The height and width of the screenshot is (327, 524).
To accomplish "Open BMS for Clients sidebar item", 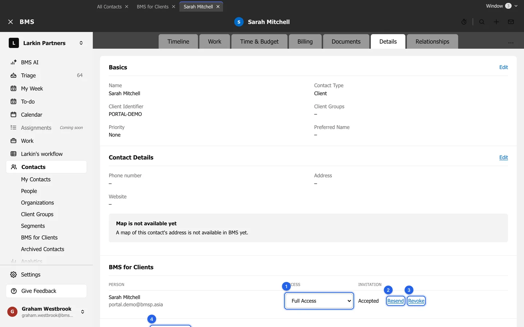I will point(39,238).
